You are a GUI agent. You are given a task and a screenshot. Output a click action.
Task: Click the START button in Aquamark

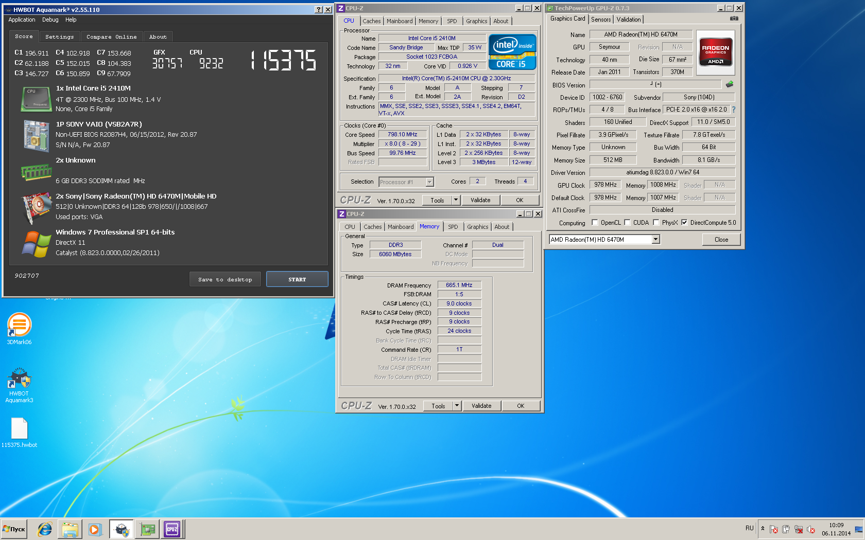(x=297, y=279)
